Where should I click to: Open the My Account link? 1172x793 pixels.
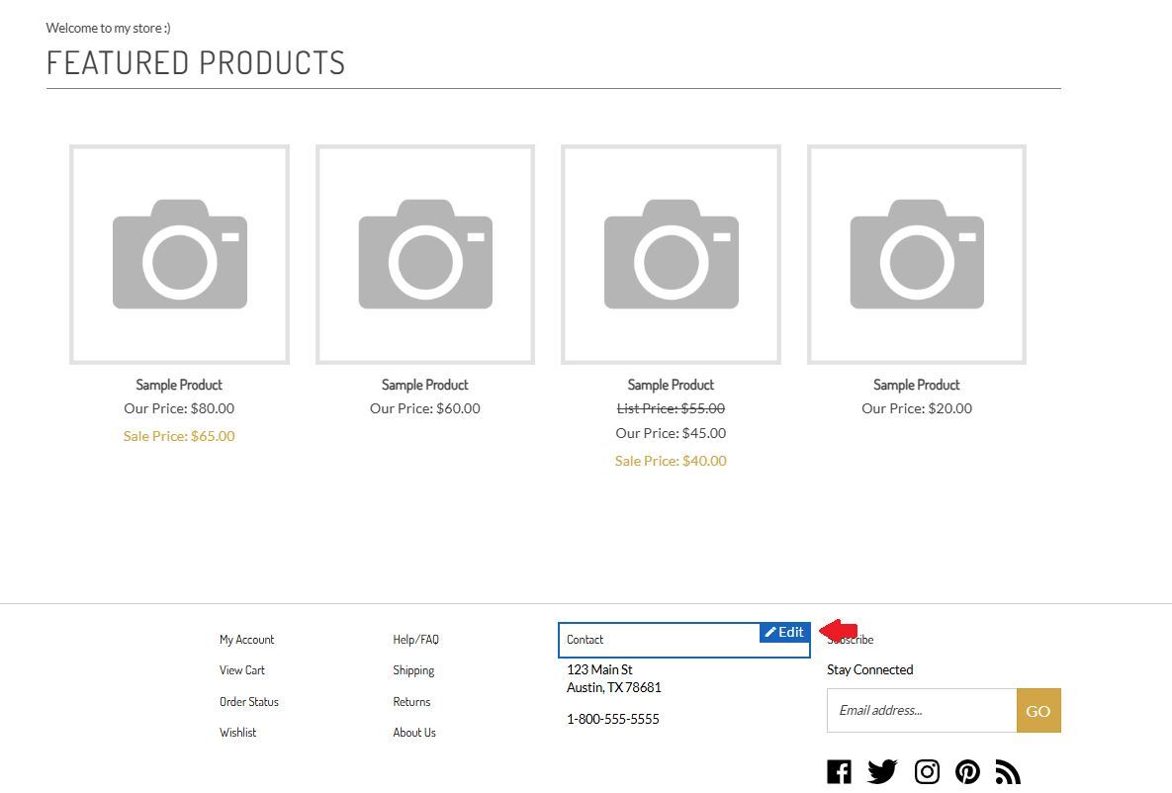246,639
